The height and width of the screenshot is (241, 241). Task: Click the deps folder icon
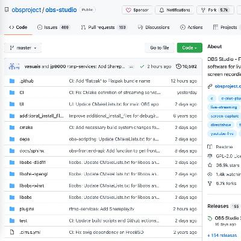click(12, 139)
